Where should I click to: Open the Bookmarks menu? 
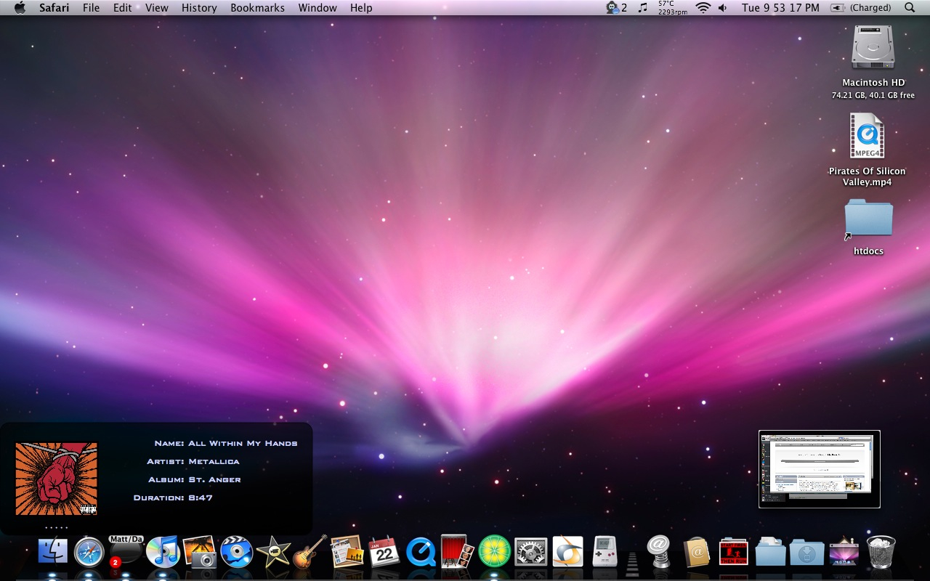257,7
